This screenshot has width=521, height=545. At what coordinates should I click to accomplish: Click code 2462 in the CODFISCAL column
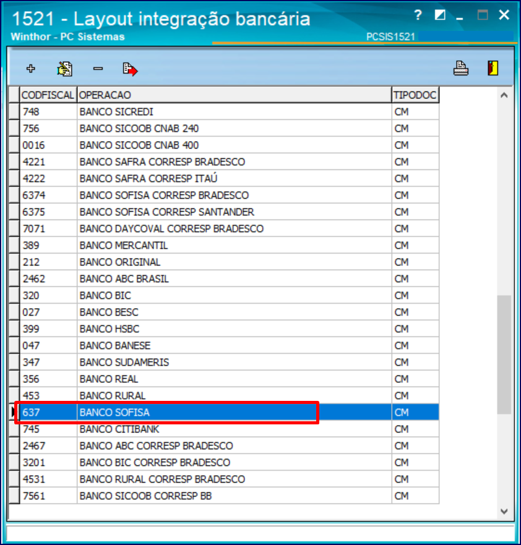[x=33, y=278]
